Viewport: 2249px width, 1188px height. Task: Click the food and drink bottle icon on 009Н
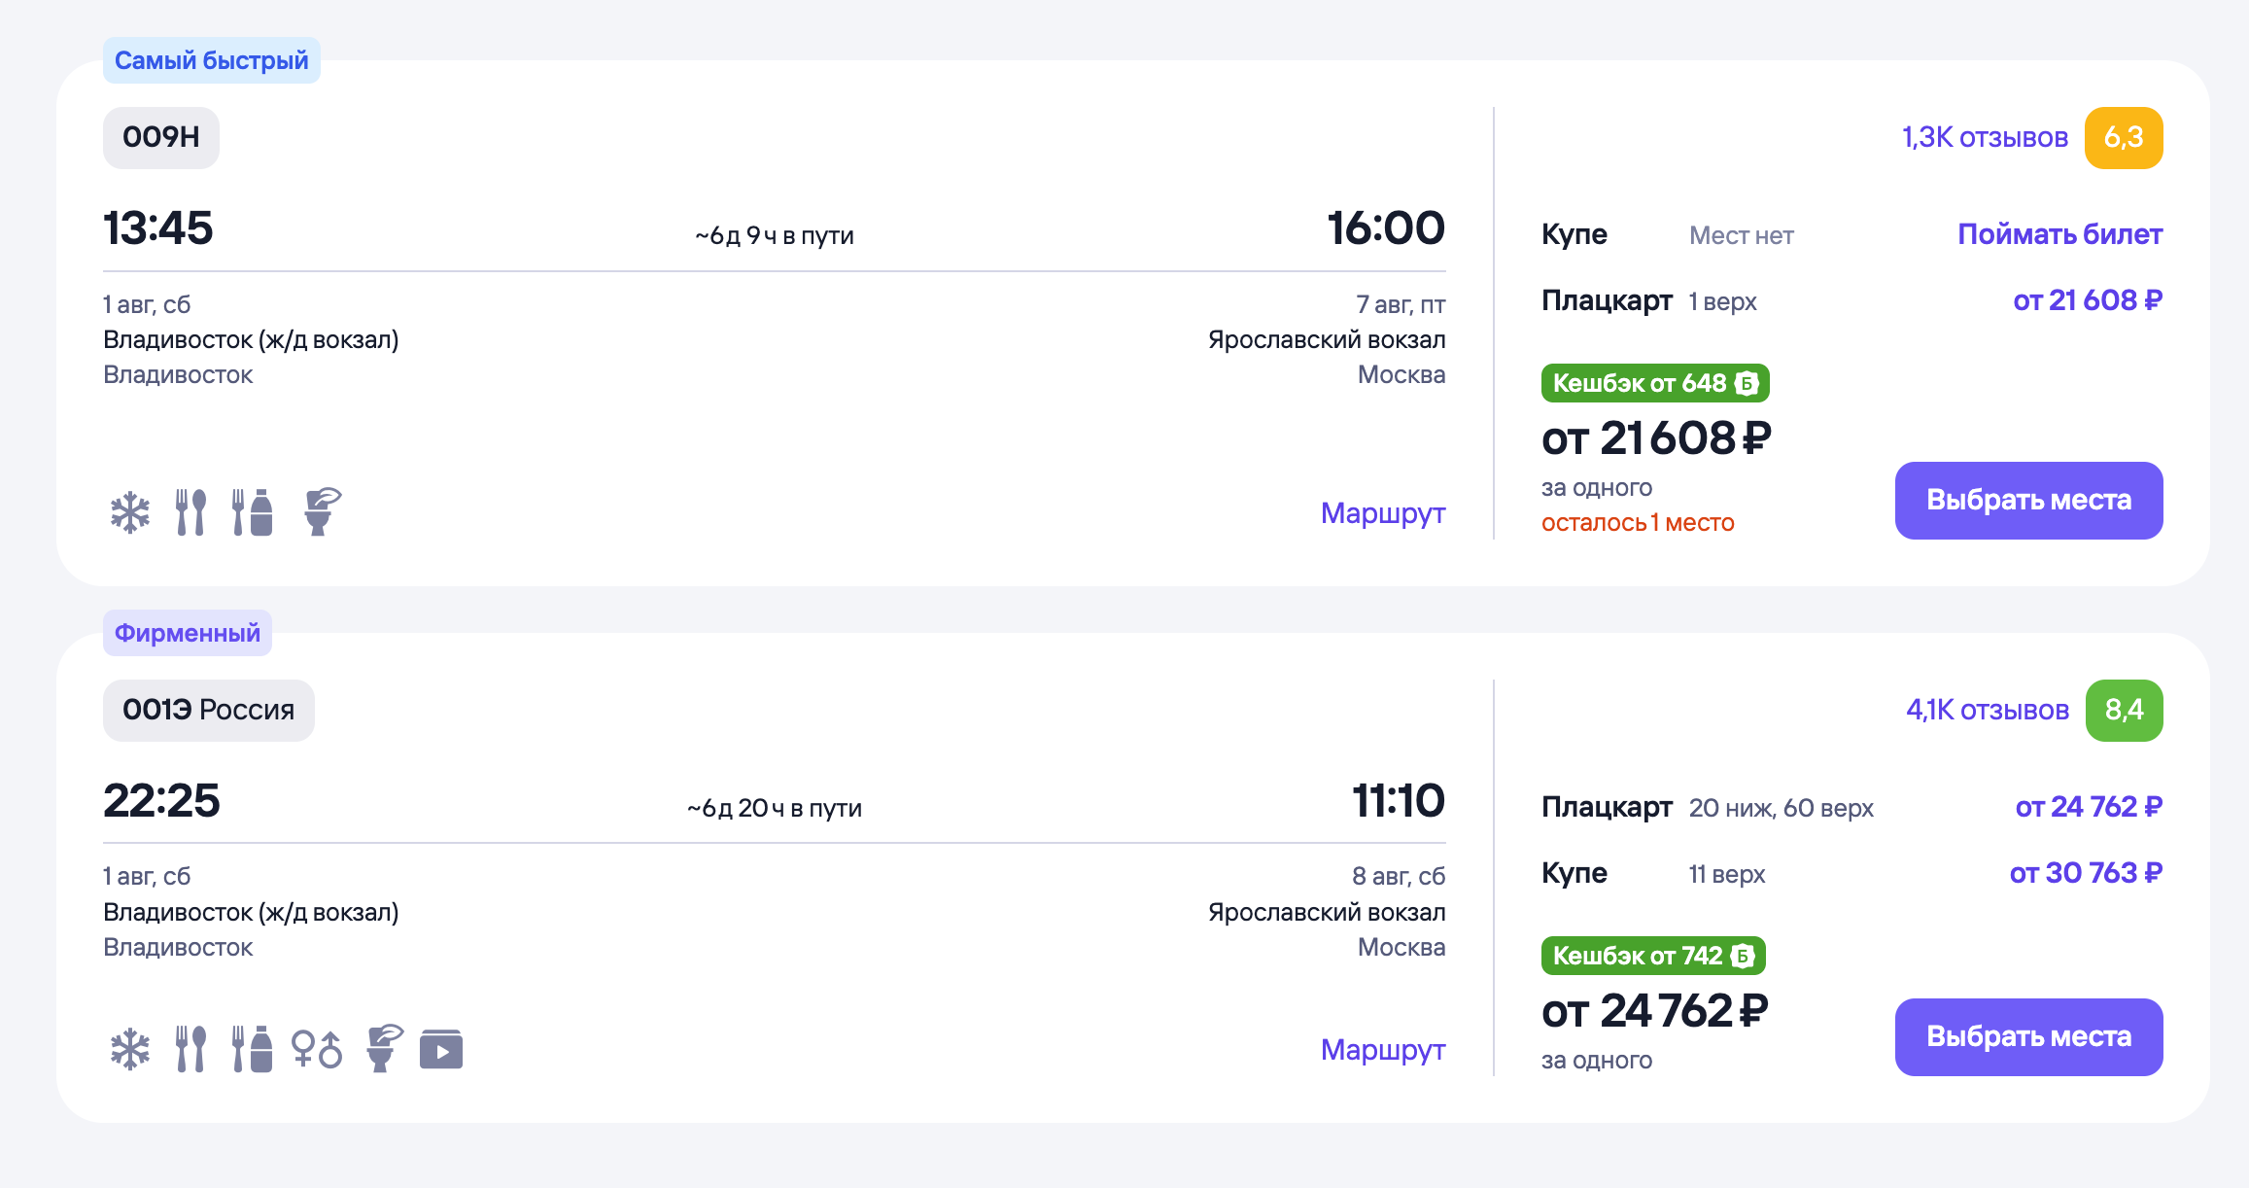coord(252,512)
